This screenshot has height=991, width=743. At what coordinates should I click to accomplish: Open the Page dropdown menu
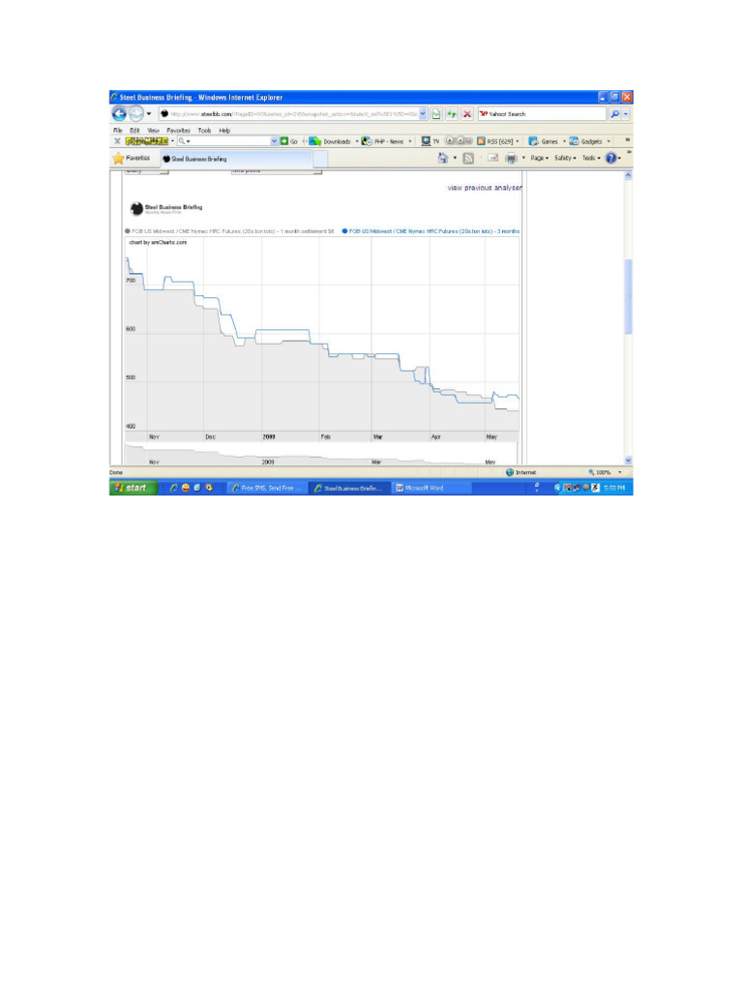[x=540, y=158]
